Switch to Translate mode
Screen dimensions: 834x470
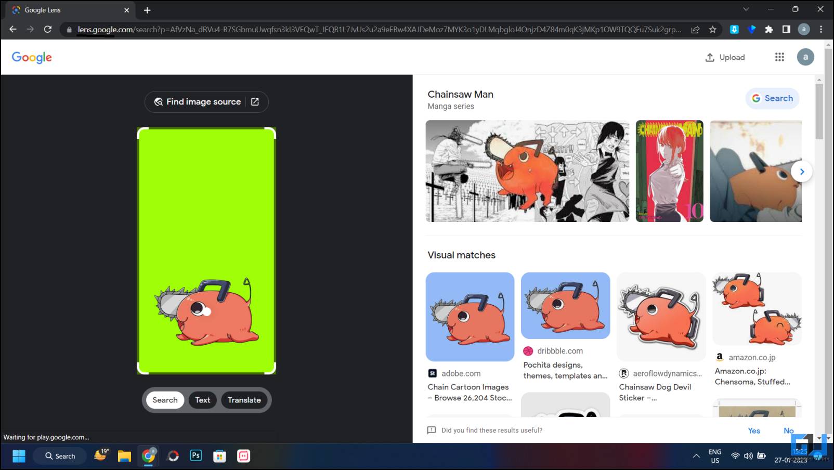click(x=244, y=400)
